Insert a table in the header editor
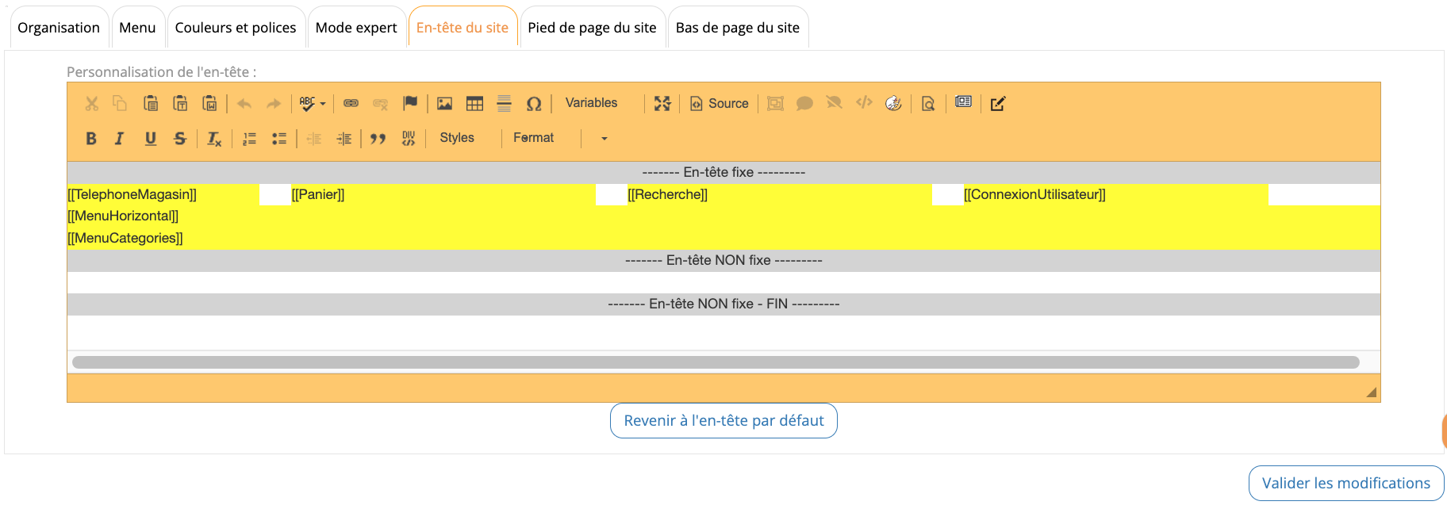 pos(474,104)
